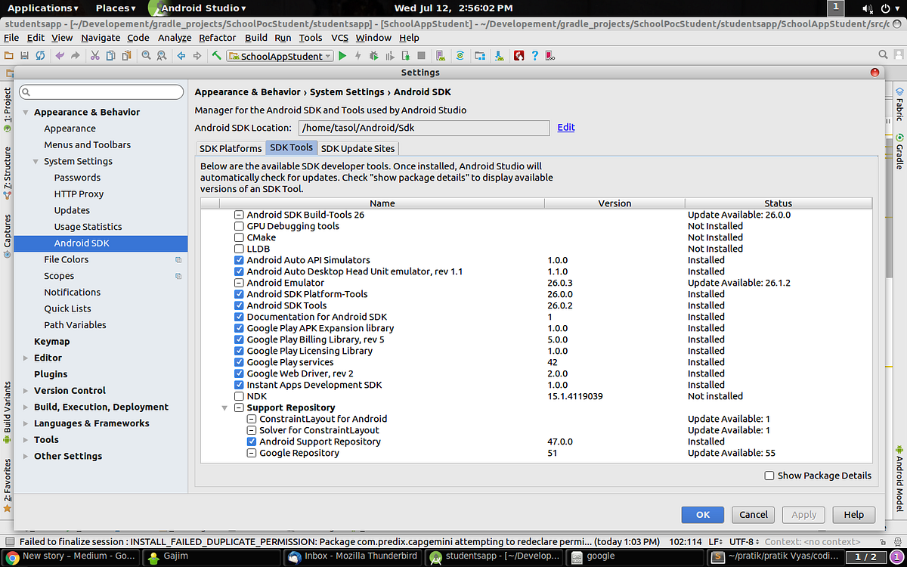
Task: Open the AVD Manager from the toolbar
Action: click(439, 54)
